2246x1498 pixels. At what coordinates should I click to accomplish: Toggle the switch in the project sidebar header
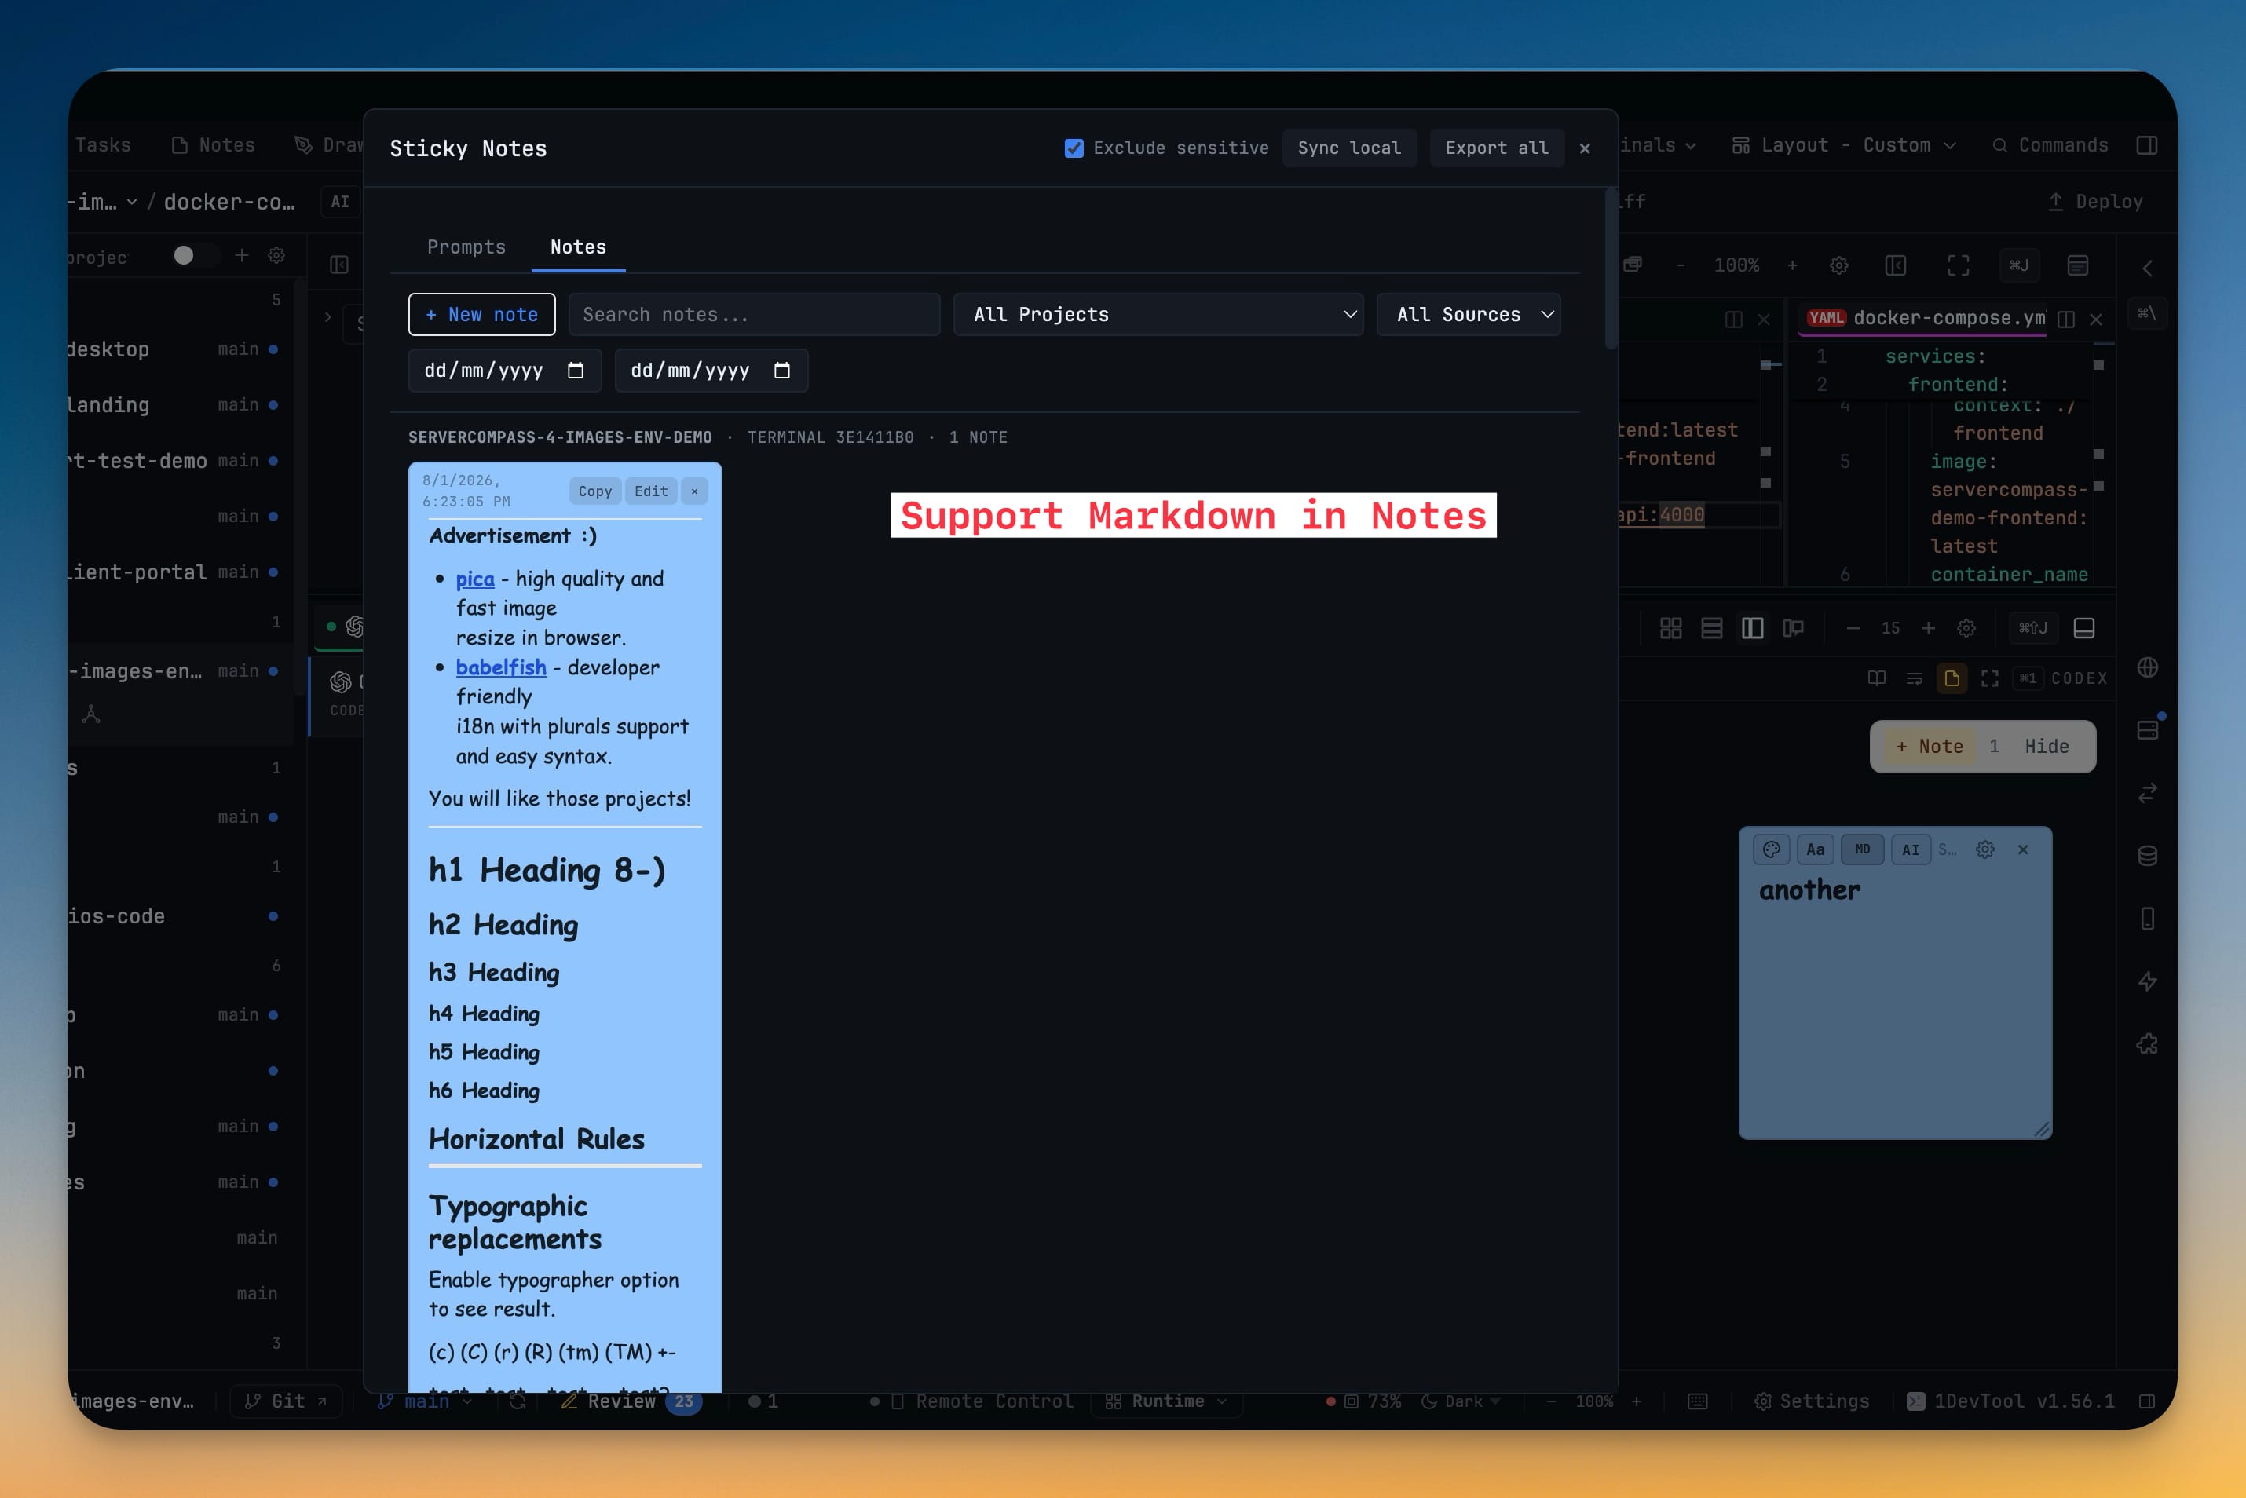point(194,255)
